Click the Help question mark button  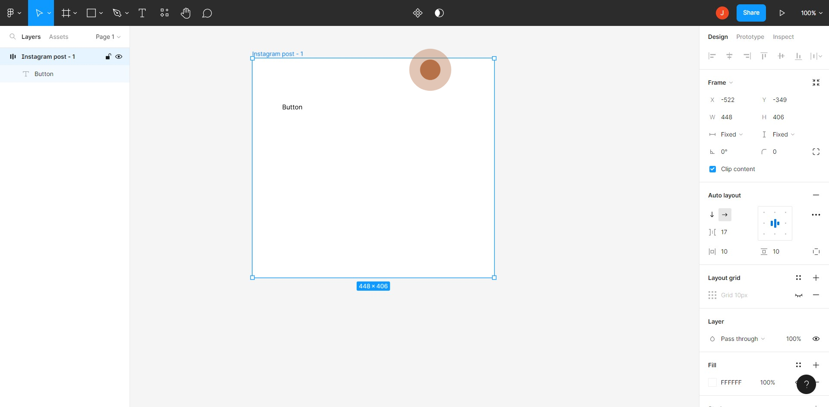pos(806,384)
